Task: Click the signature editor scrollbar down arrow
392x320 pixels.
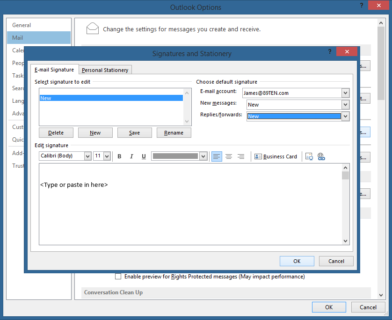Action: 345,241
